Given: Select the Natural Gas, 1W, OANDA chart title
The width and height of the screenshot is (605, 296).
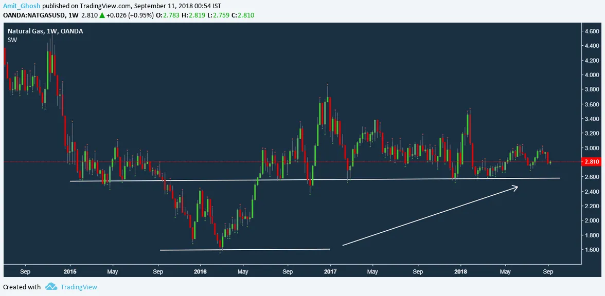Looking at the screenshot, I should tap(45, 31).
